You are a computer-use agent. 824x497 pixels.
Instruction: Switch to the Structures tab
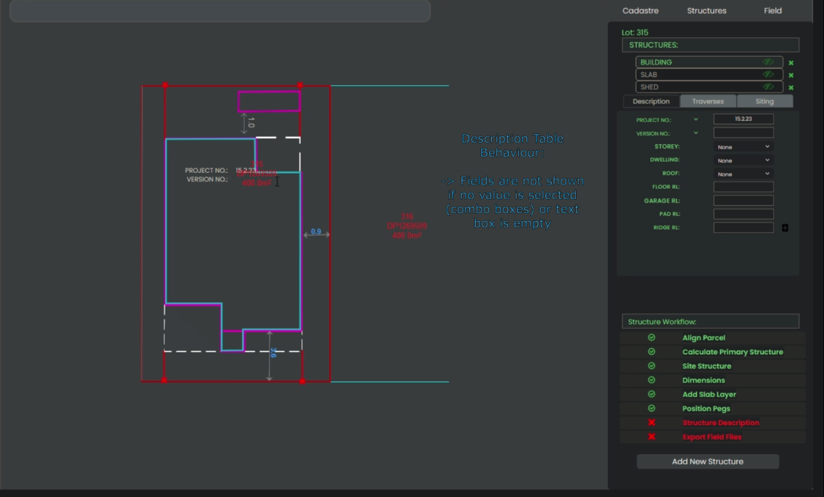pos(707,11)
